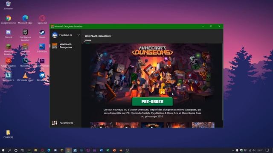The image size is (273, 153).
Task: Minimize the Minecraft Dungeons Launcher window
Action: click(203, 26)
